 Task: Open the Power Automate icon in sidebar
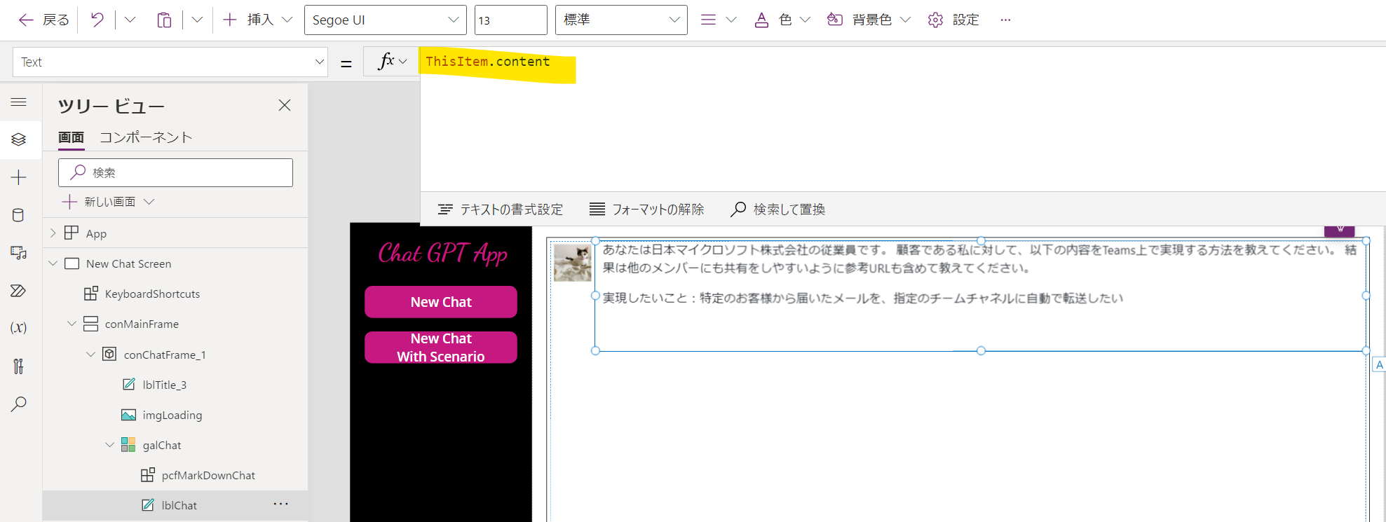tap(19, 291)
